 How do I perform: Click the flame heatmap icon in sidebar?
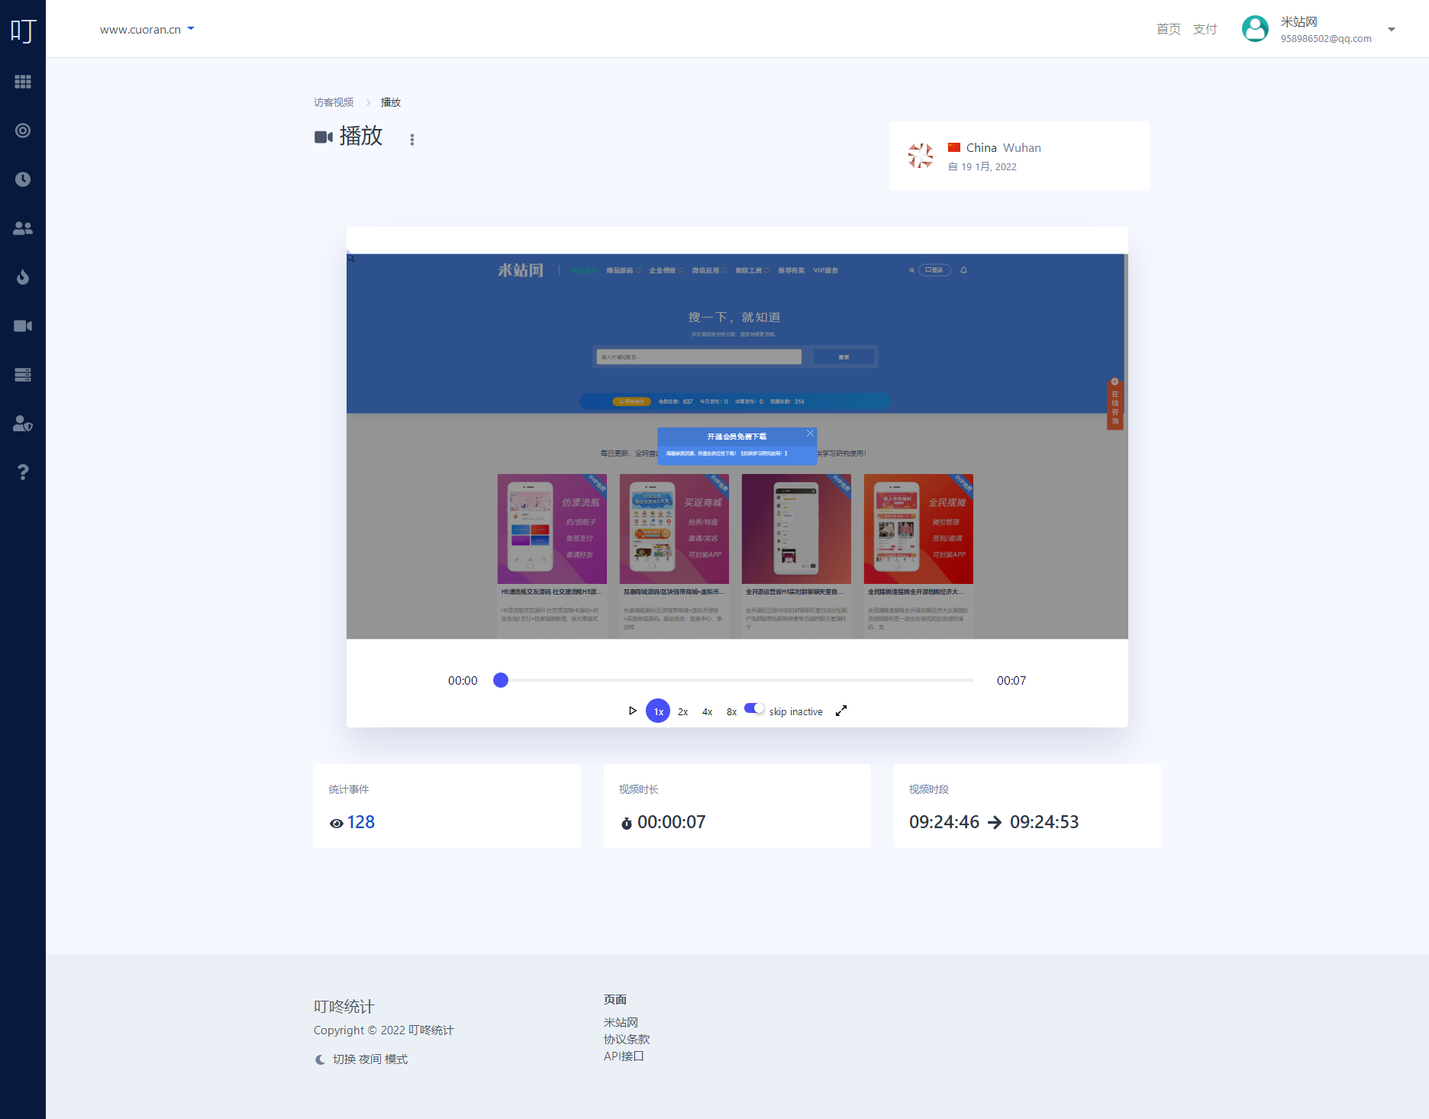[23, 277]
